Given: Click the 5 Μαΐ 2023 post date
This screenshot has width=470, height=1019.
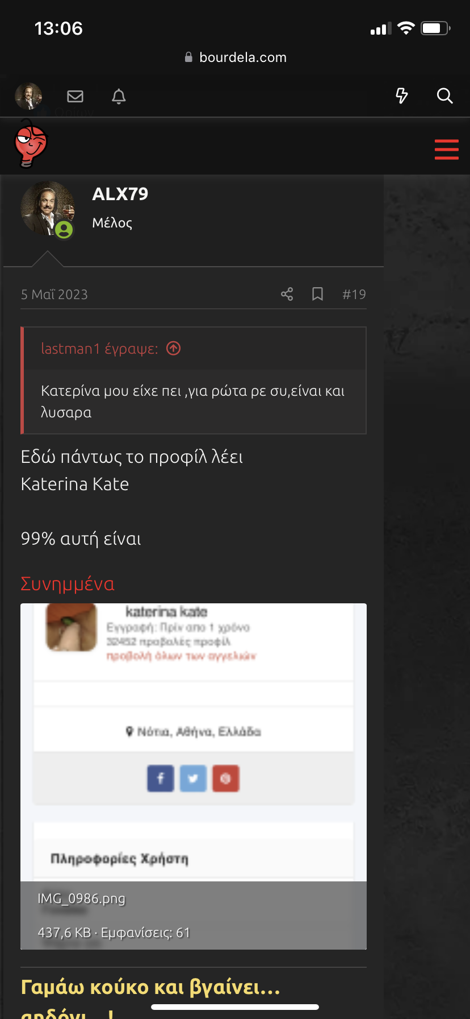Looking at the screenshot, I should click(54, 294).
